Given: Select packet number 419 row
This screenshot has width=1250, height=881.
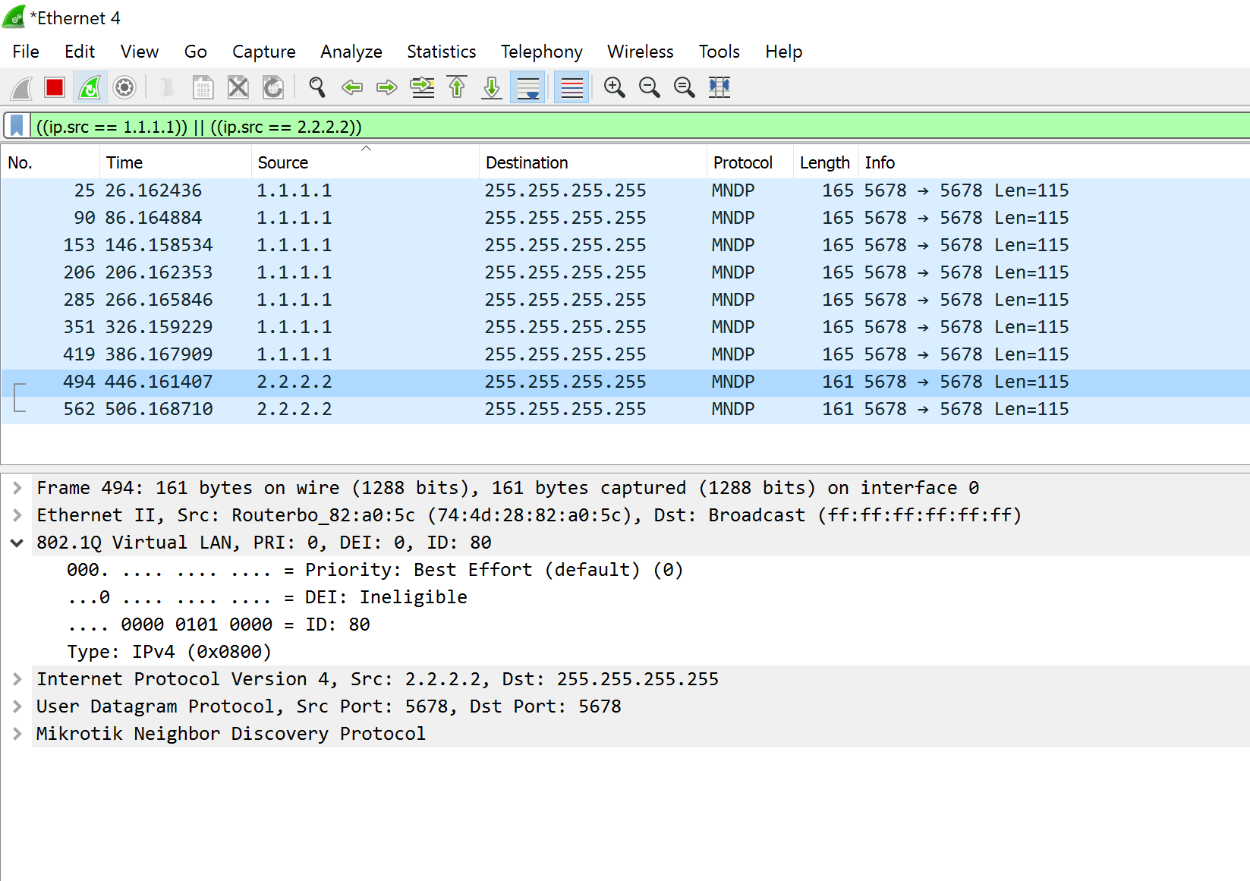Looking at the screenshot, I should [625, 354].
